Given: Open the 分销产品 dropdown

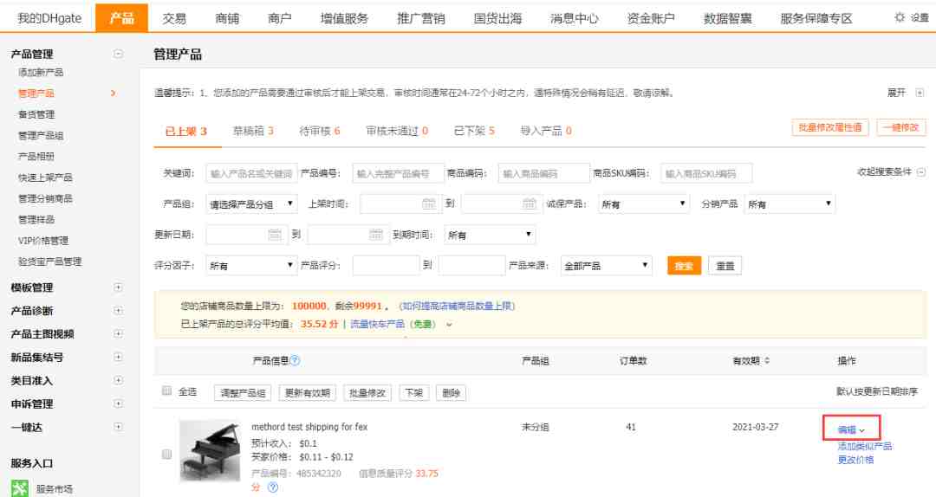Looking at the screenshot, I should tap(790, 204).
